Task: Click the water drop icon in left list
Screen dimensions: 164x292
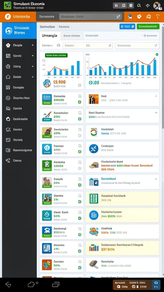Action: tap(47, 216)
